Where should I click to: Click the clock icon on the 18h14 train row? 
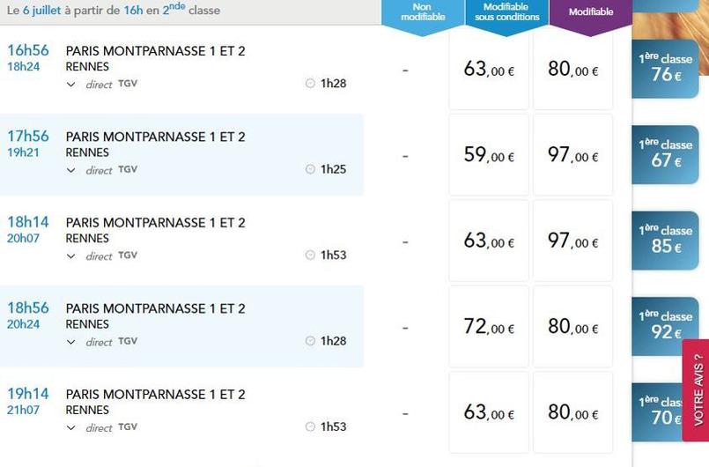310,256
